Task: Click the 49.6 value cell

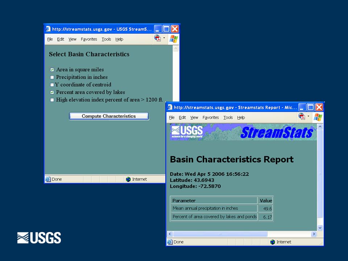Action: tap(266, 209)
